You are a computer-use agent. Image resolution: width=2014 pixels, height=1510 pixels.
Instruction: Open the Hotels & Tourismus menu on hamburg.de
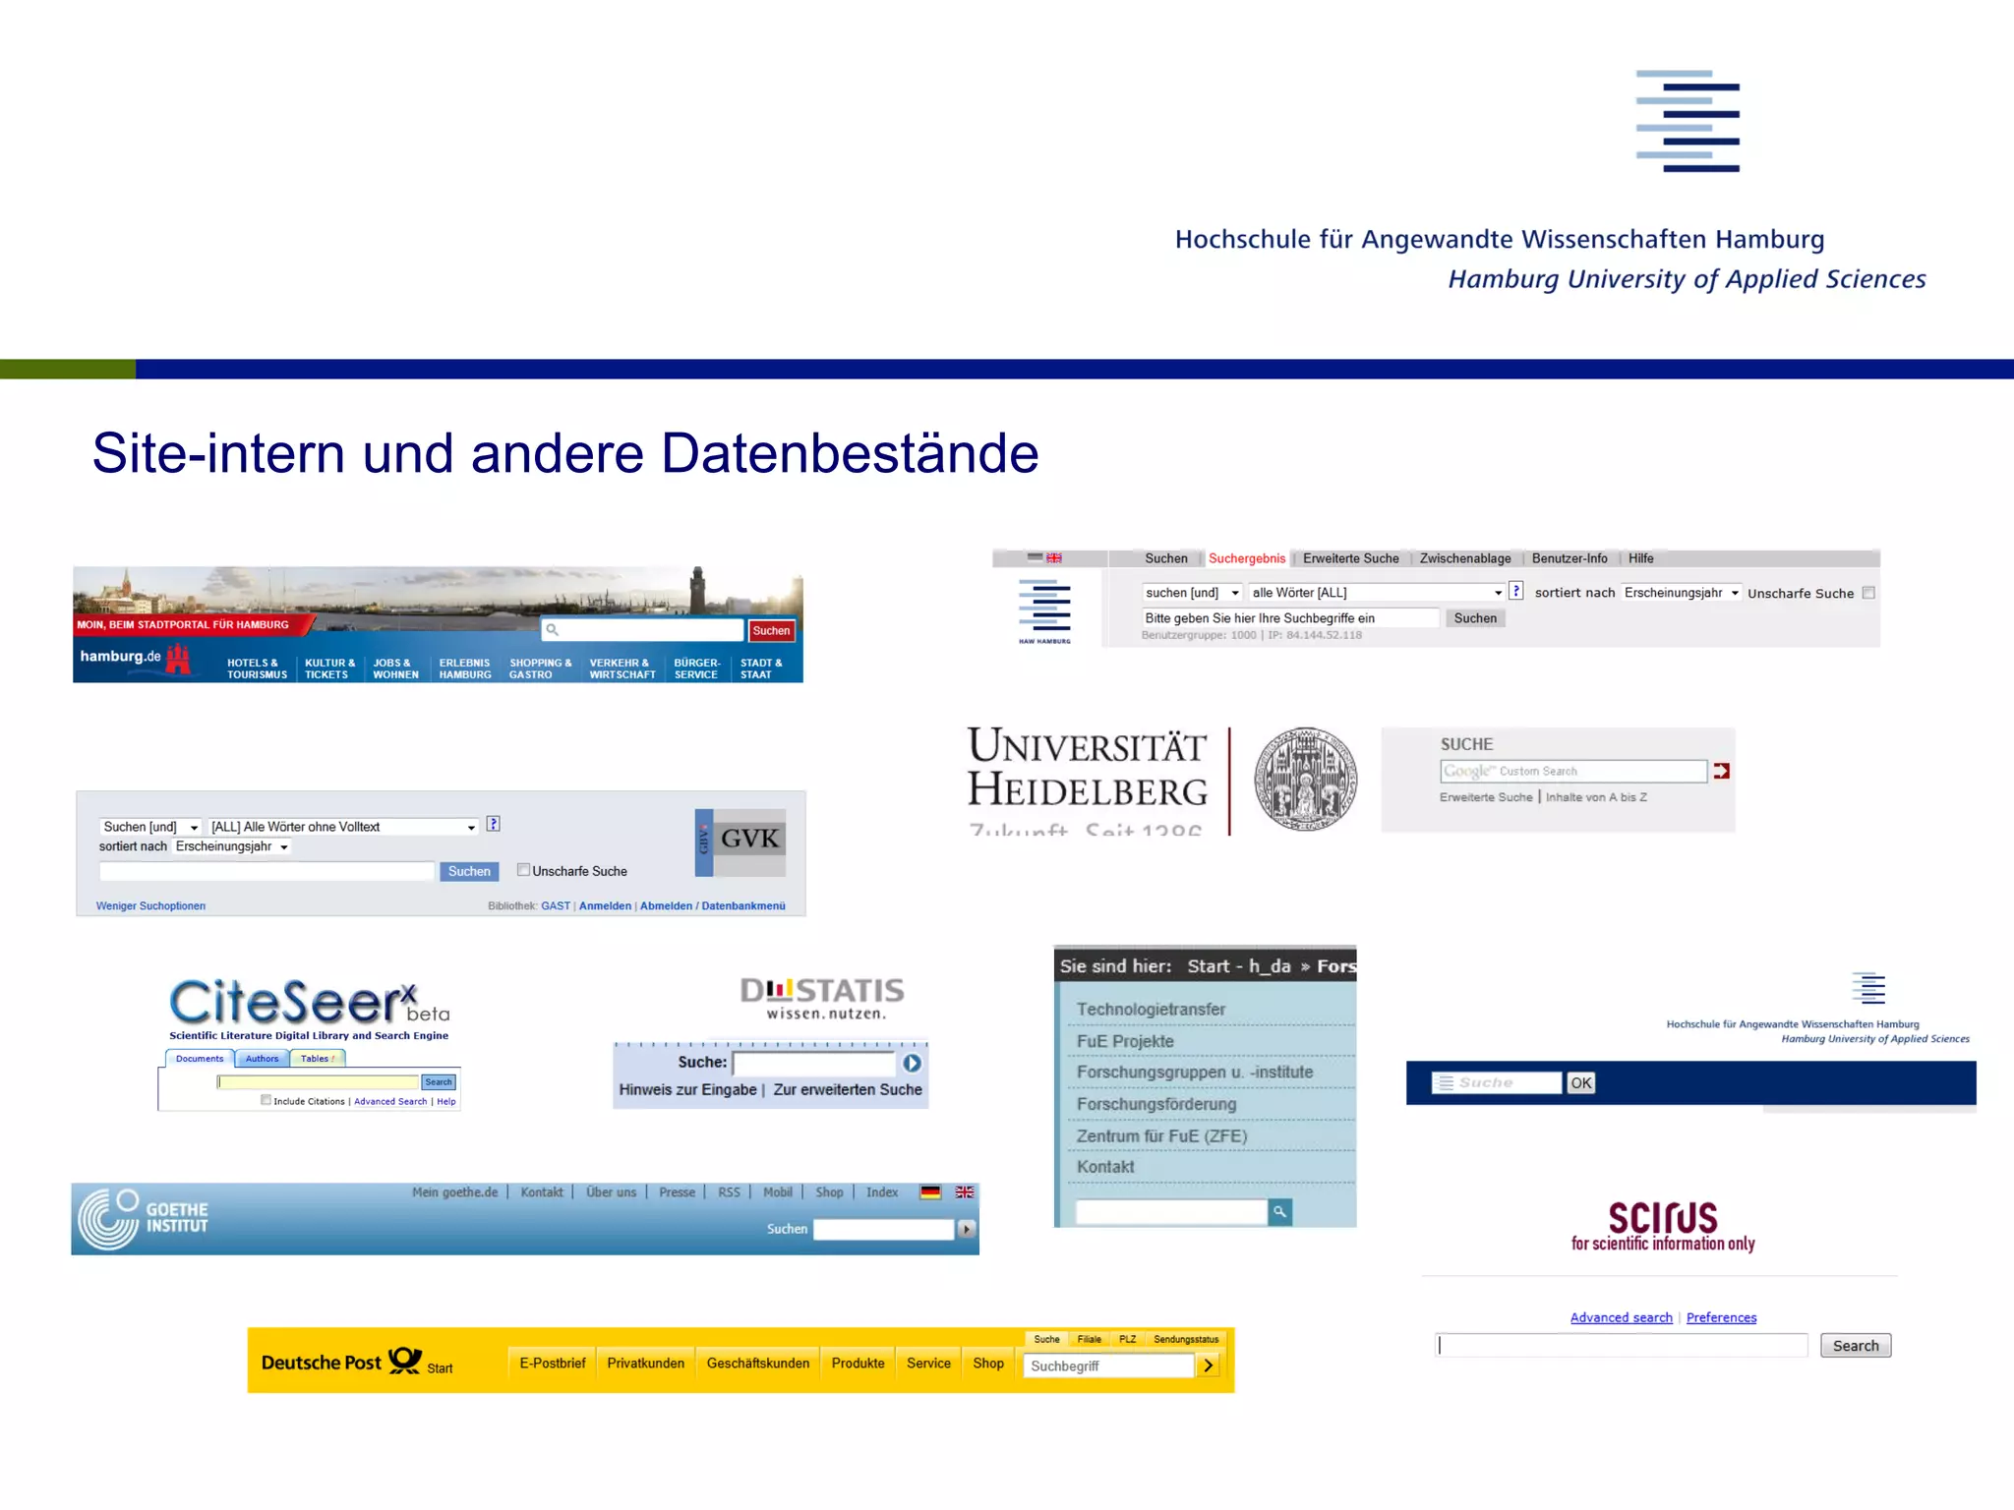(257, 668)
